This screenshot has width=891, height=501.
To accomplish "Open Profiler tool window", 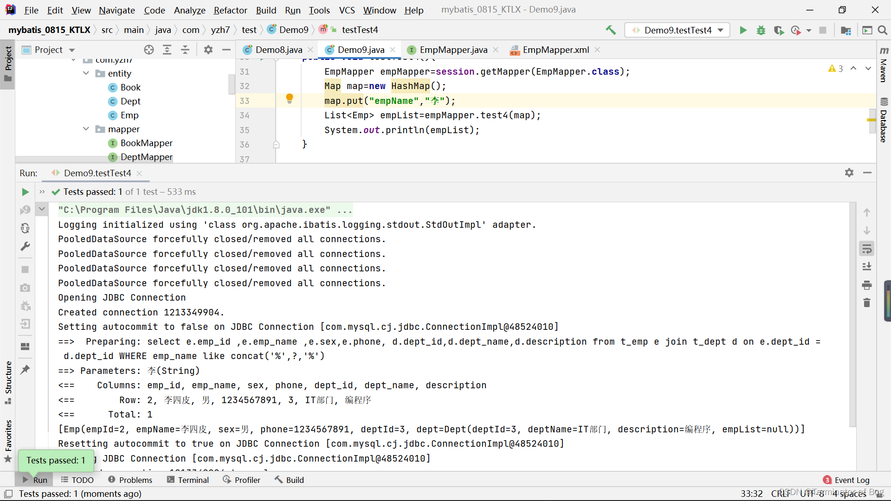I will point(242,480).
